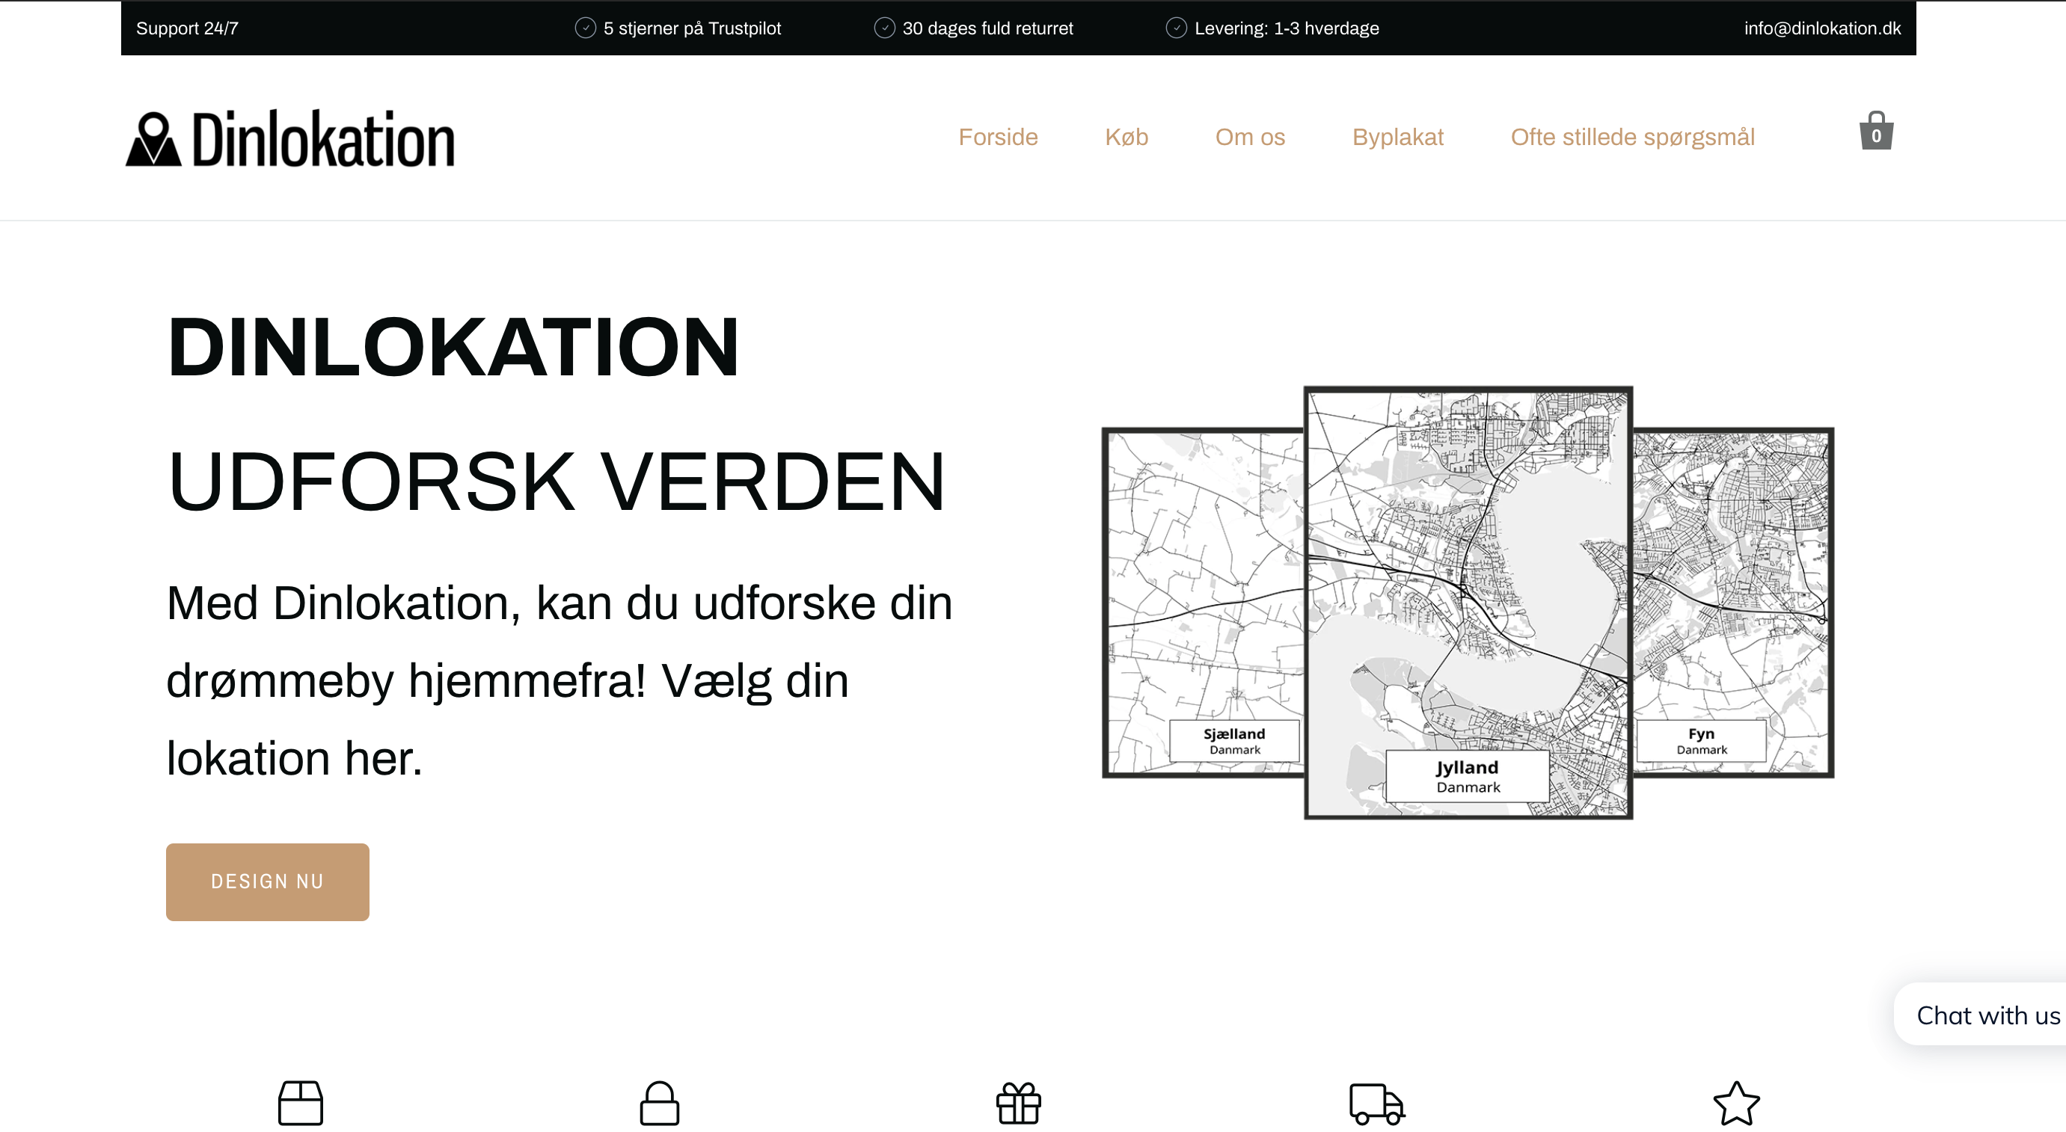2066x1132 pixels.
Task: Click the delivery truck icon
Action: [1376, 1103]
